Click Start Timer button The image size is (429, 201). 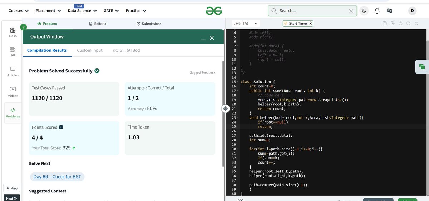point(298,23)
